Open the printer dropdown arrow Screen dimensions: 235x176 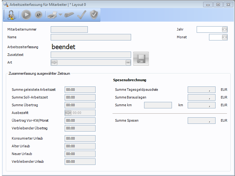pyautogui.click(x=61, y=15)
